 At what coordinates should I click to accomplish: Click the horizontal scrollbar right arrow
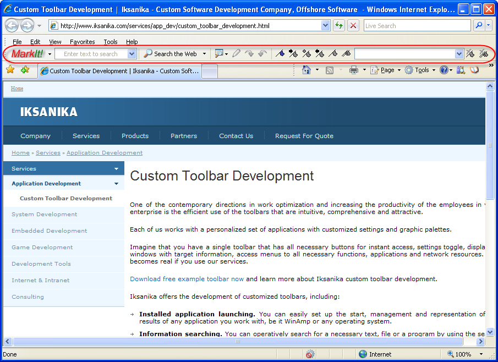click(x=480, y=341)
